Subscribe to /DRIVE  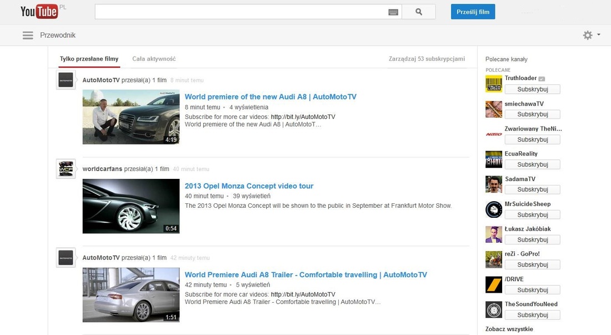click(x=533, y=290)
